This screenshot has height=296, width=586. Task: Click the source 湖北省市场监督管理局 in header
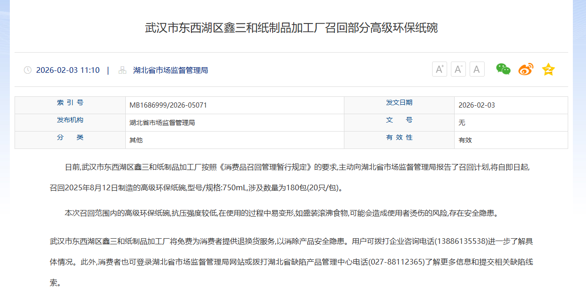170,70
